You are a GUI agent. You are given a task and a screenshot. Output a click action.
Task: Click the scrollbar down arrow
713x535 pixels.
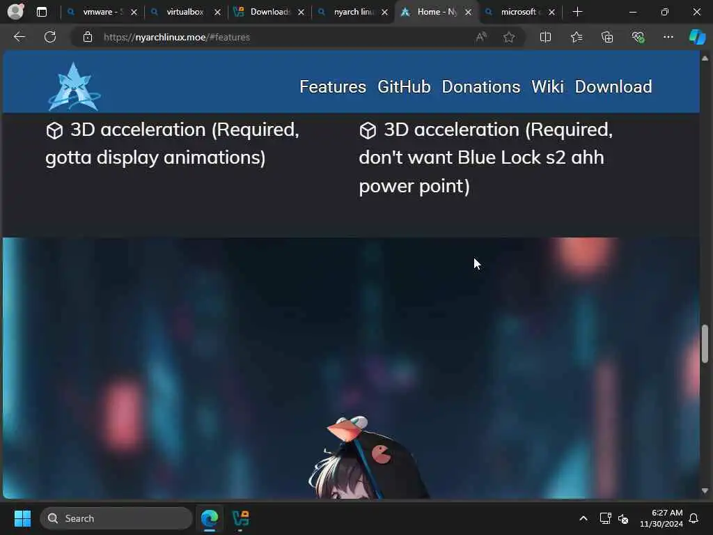point(705,491)
